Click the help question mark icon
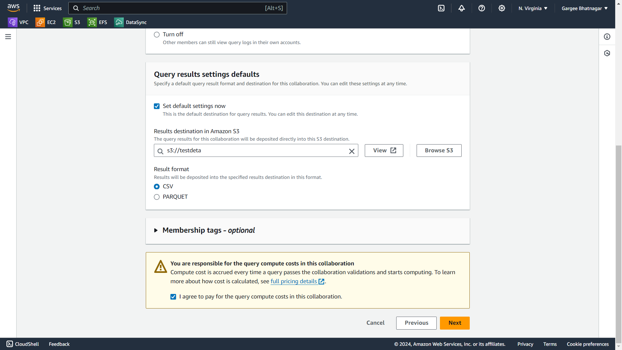 (x=482, y=8)
